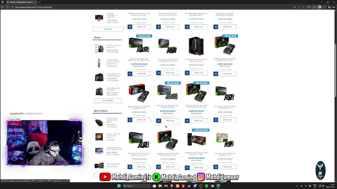
Task: Focus the address bar URL
Action: click(x=33, y=7)
